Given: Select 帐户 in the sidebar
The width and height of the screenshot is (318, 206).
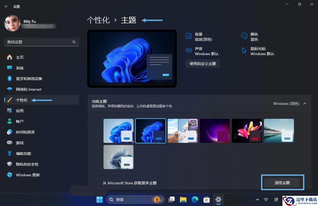Looking at the screenshot, I should click(41, 121).
